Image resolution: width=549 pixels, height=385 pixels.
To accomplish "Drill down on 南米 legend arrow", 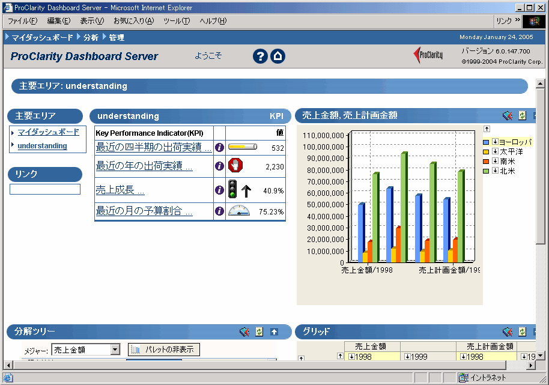I will [495, 161].
